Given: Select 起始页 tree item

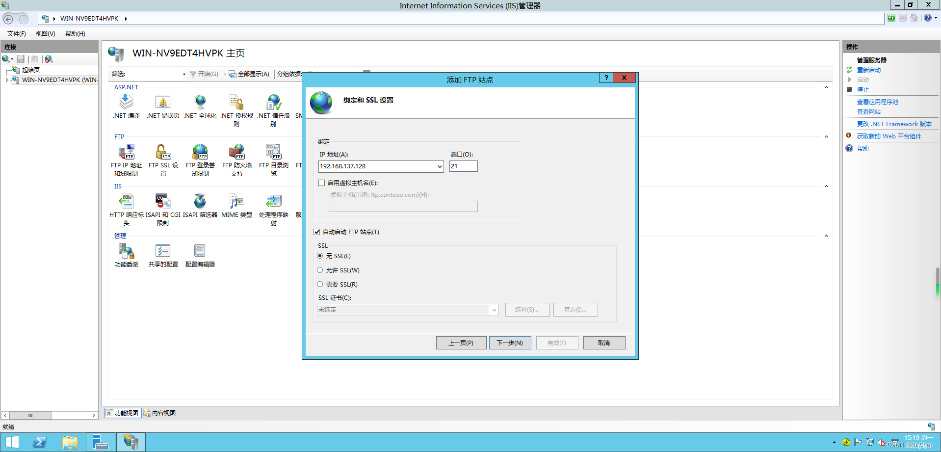Looking at the screenshot, I should pos(31,70).
